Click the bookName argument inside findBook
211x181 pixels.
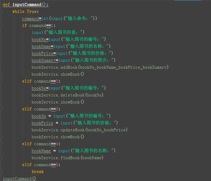coord(92,158)
